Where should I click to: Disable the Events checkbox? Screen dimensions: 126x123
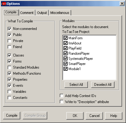coord(9,86)
